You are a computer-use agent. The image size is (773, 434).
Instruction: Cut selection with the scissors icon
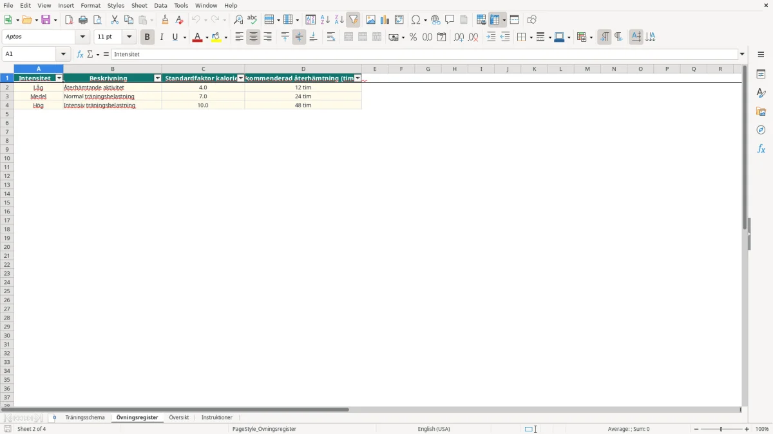point(115,20)
